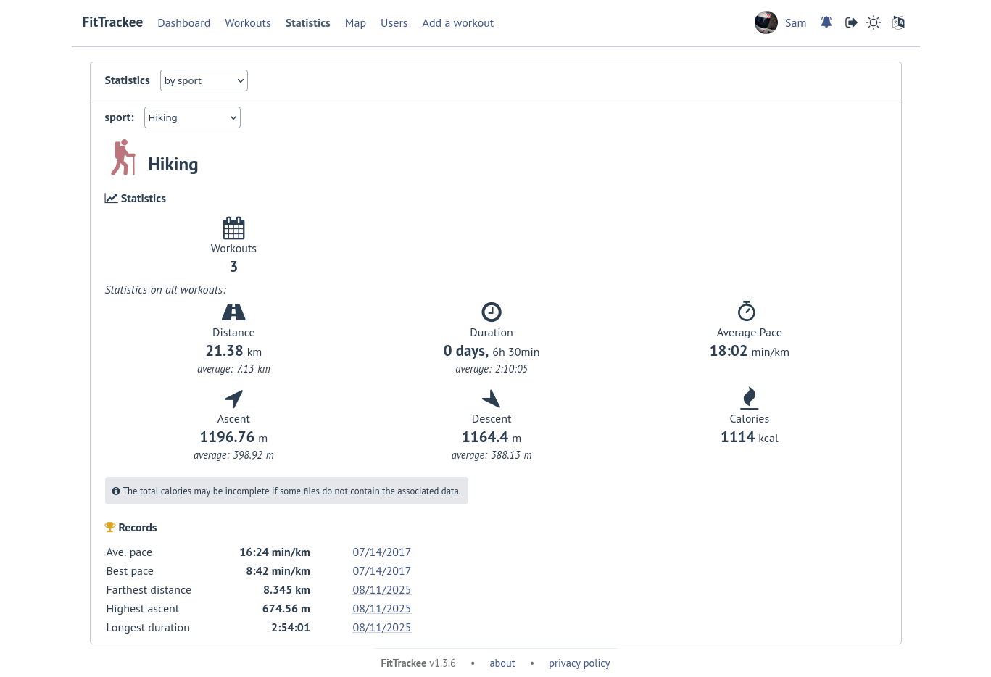Click the Hiking sport icon

tap(123, 157)
